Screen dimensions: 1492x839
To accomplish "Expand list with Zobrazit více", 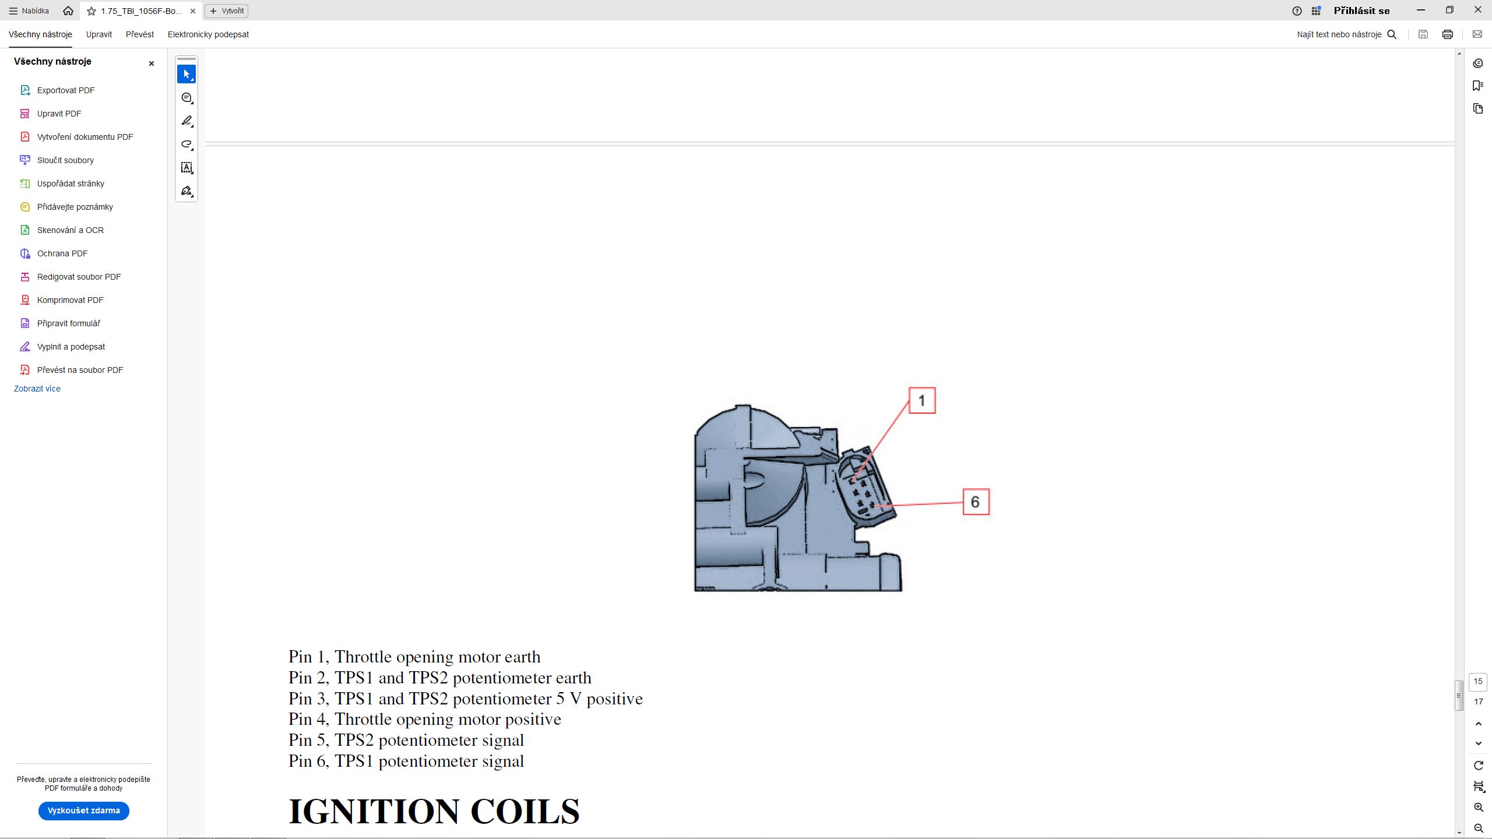I will click(x=37, y=389).
